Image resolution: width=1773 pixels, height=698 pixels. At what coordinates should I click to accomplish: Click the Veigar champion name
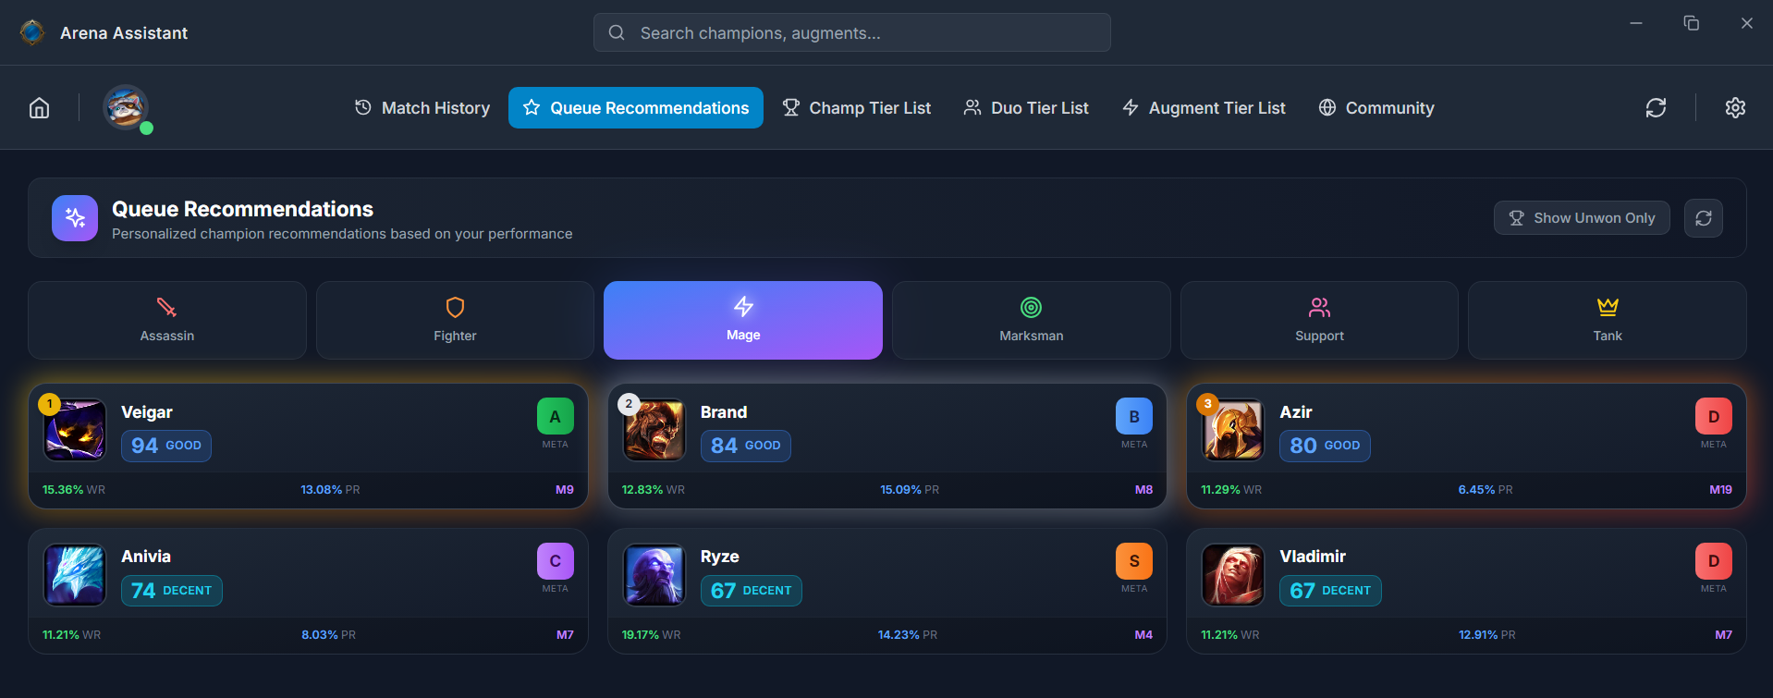pos(147,412)
